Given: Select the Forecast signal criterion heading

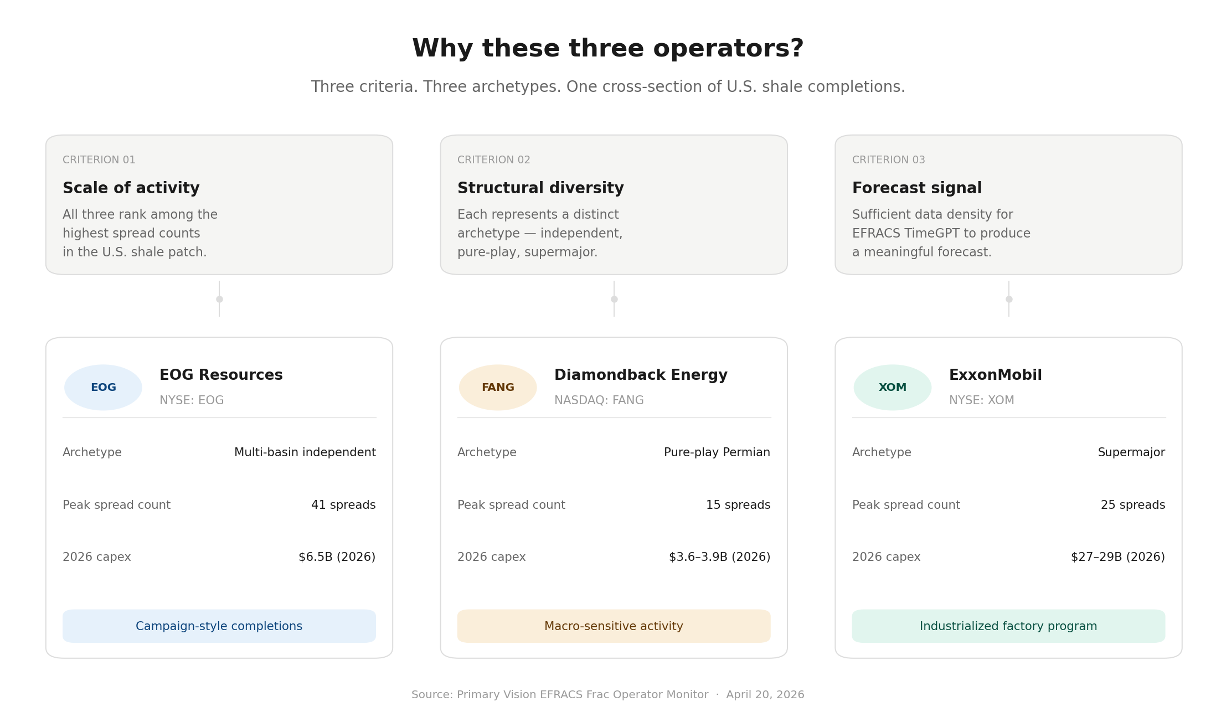Looking at the screenshot, I should point(917,188).
